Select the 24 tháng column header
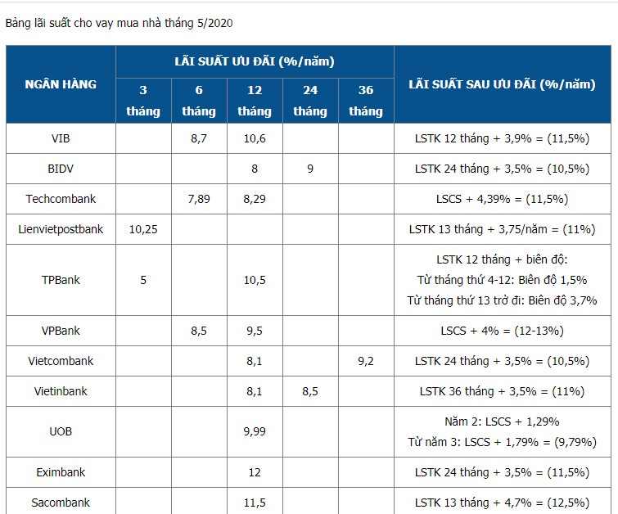This screenshot has height=514, width=618. pyautogui.click(x=310, y=101)
